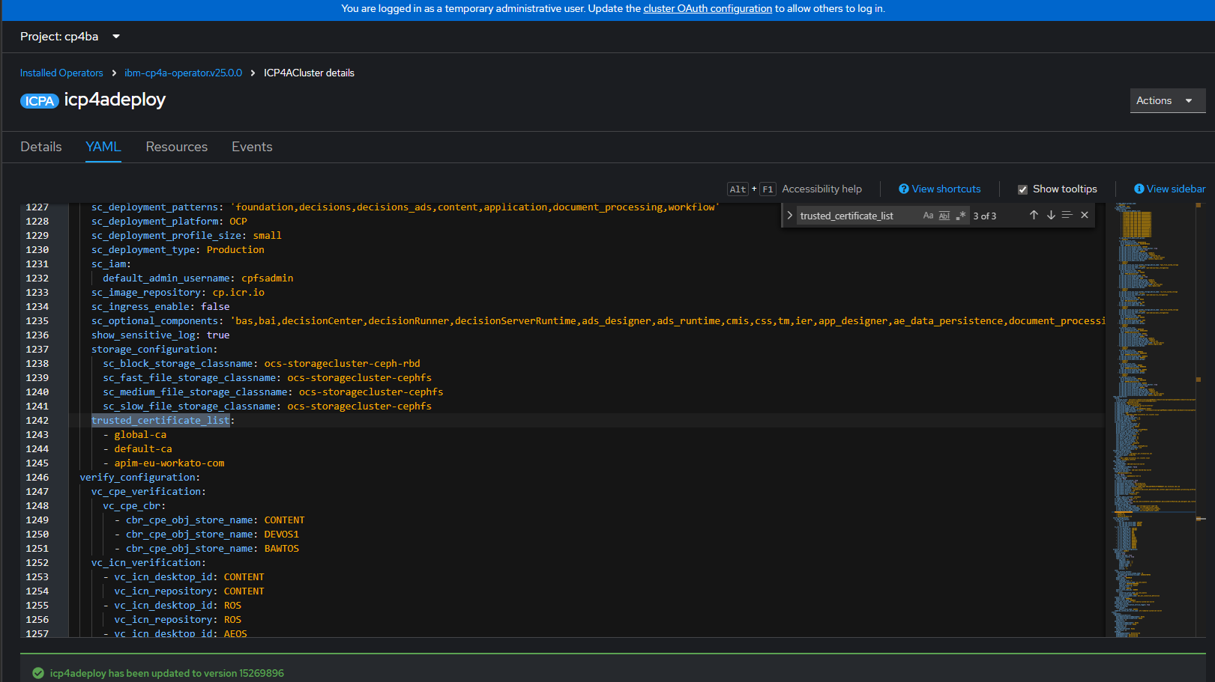The image size is (1215, 682).
Task: Click the ICPA resource badge
Action: (39, 101)
